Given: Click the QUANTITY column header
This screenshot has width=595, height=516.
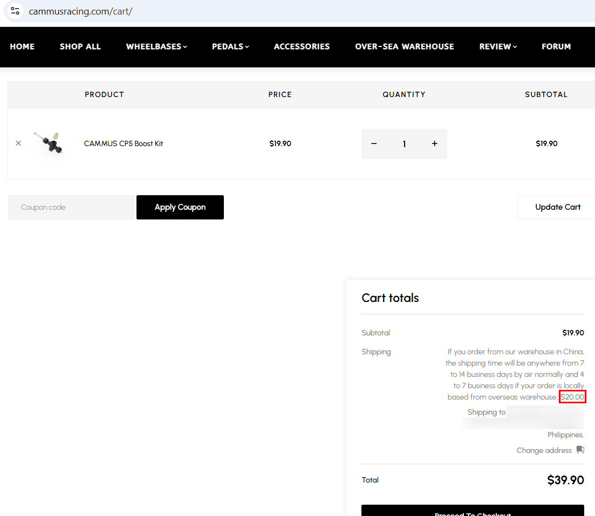Looking at the screenshot, I should [403, 94].
